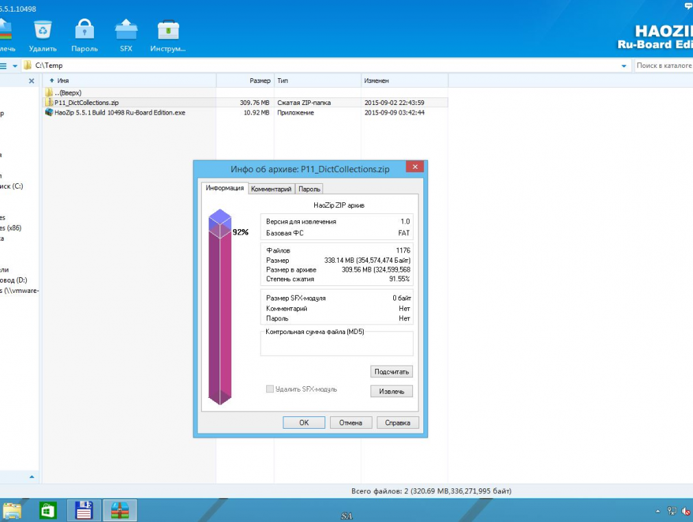Click the C:\Temp address path field
The image size is (693, 522).
[327, 65]
